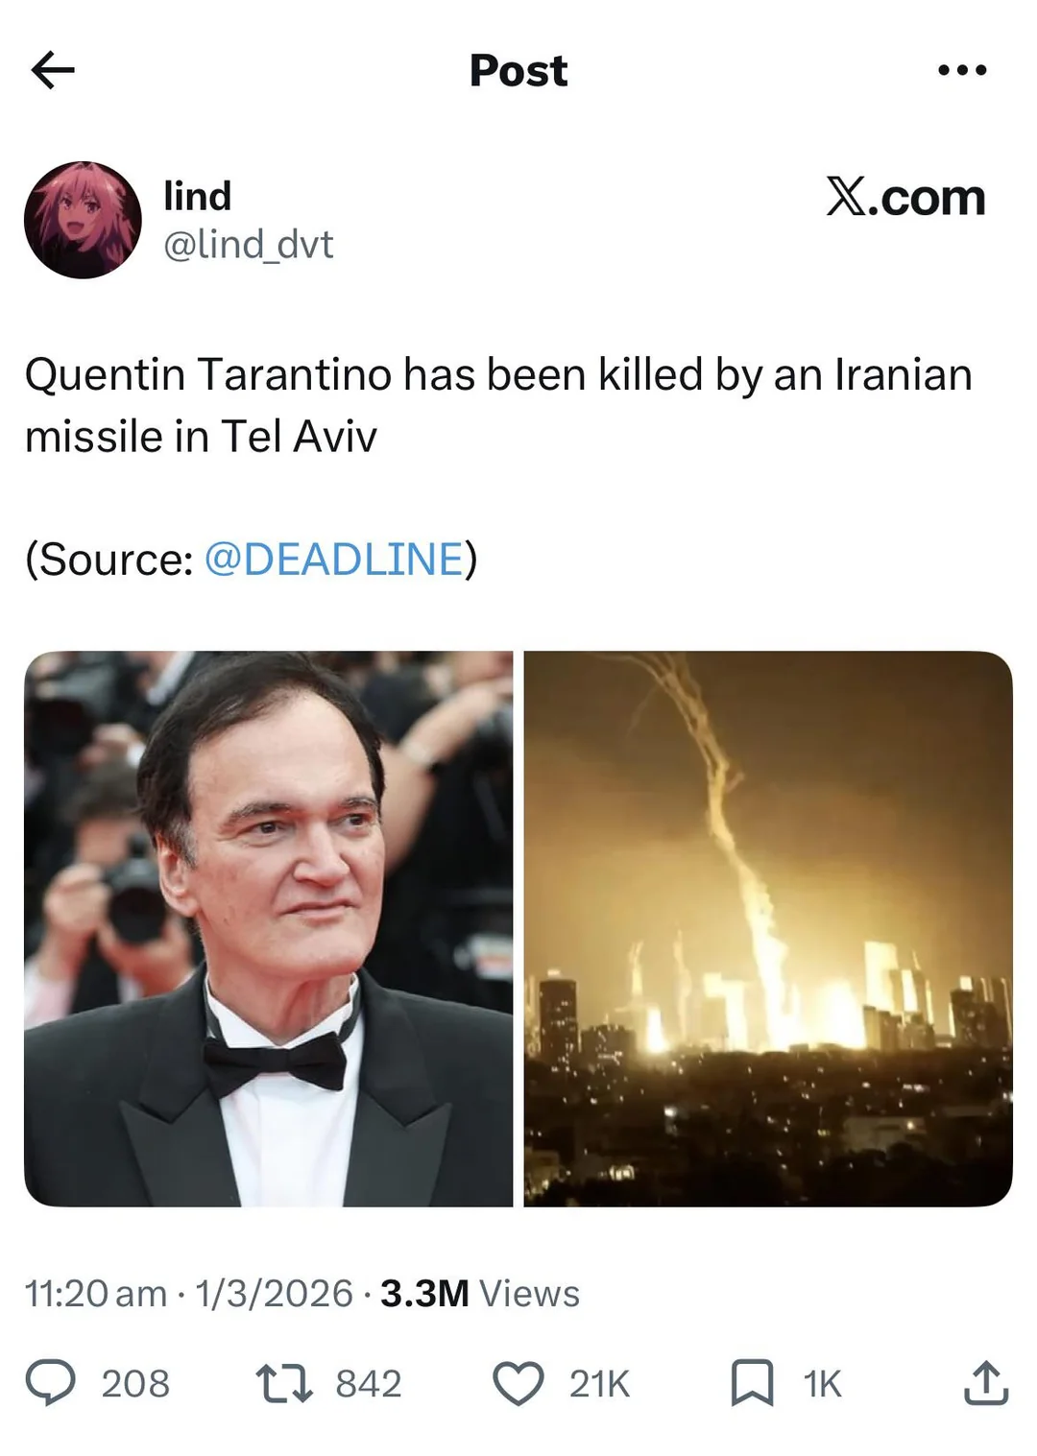Image resolution: width=1037 pixels, height=1456 pixels.
Task: Click the 208 replies count
Action: coord(135,1384)
